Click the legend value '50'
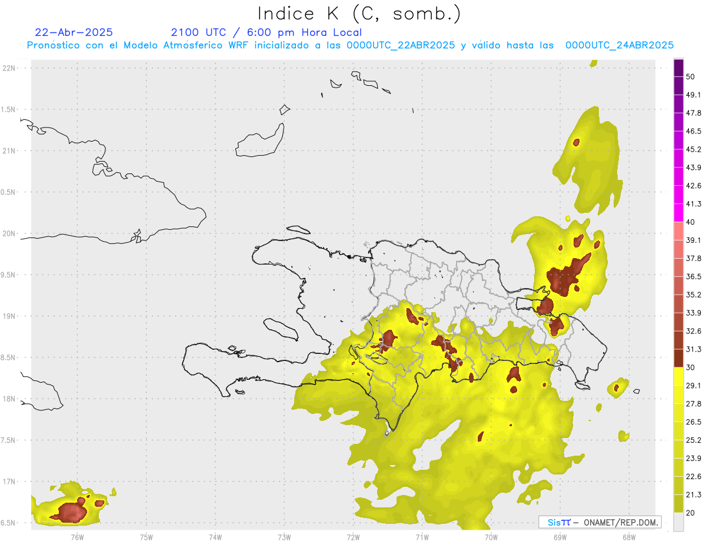This screenshot has height=545, width=706. click(x=691, y=78)
